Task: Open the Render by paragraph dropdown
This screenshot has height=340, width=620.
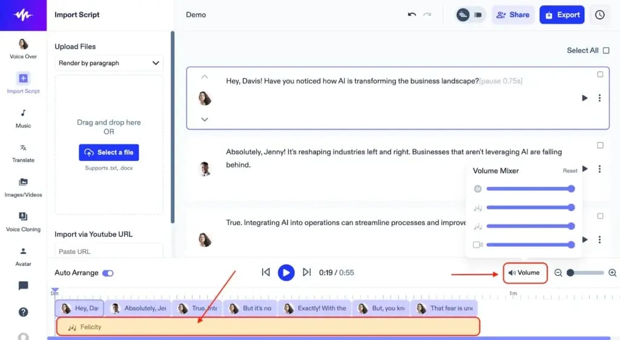Action: [x=108, y=63]
